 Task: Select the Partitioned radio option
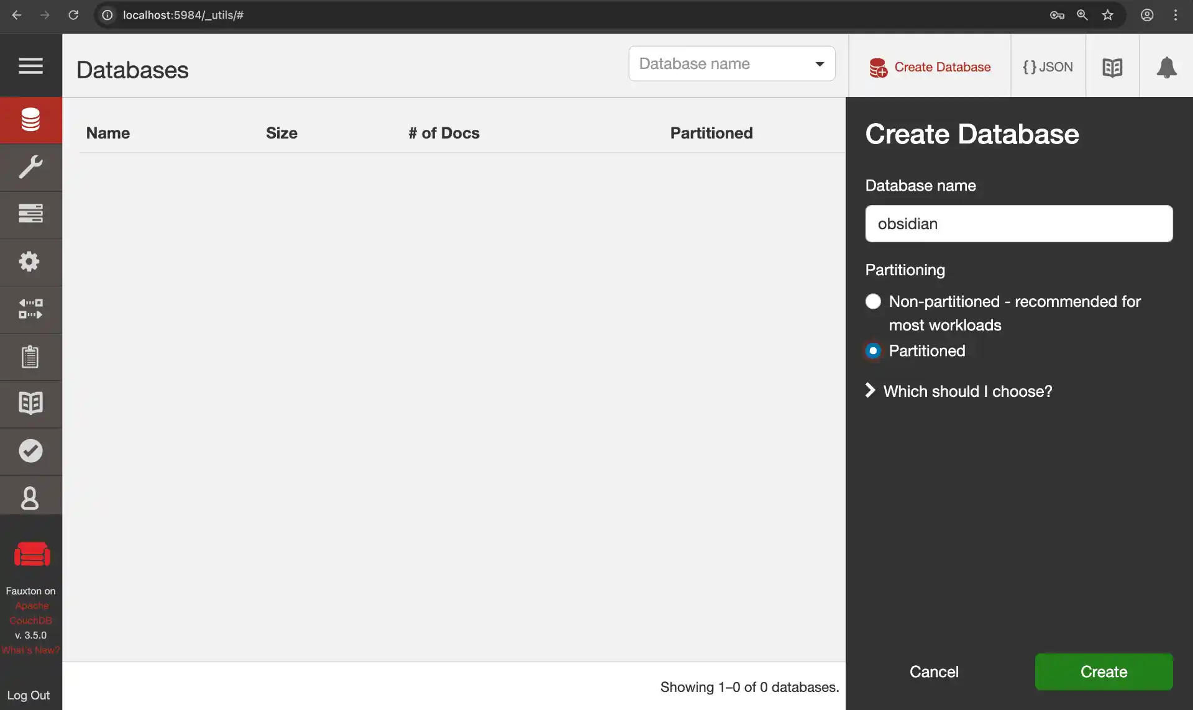[873, 351]
